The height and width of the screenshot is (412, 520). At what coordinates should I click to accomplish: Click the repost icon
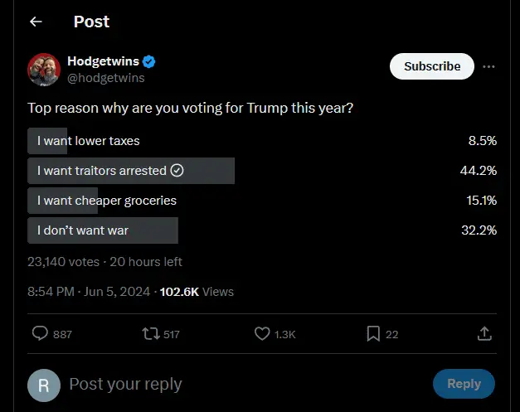(x=151, y=333)
